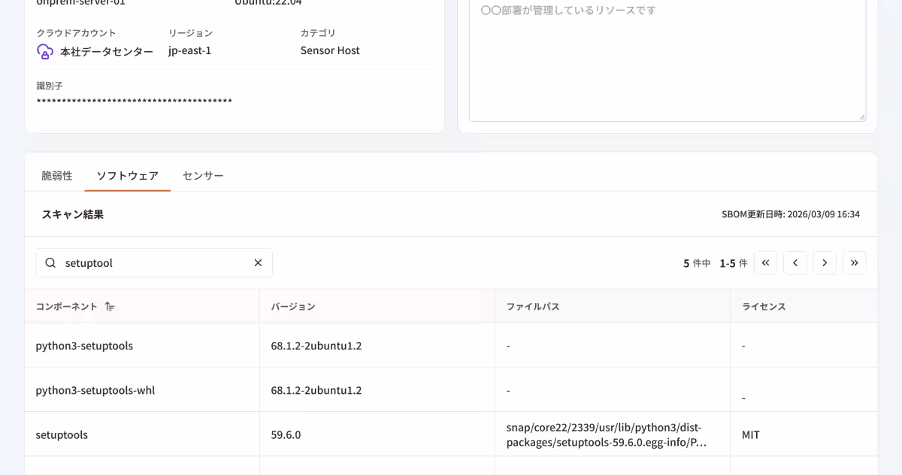The image size is (902, 475).
Task: Click the MIT license entry
Action: 749,434
